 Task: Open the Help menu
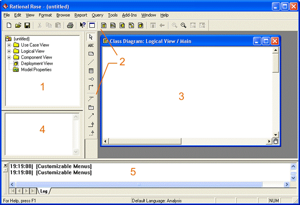coord(164,15)
